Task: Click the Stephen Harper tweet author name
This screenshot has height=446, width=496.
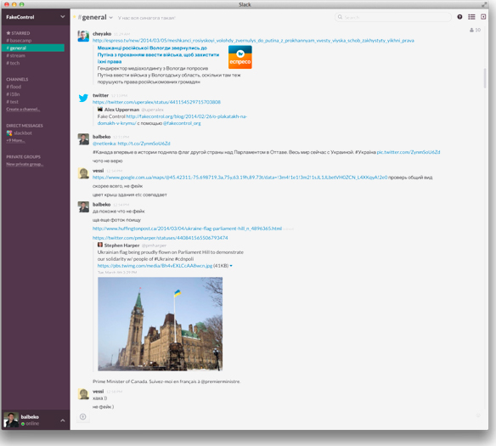Action: coord(121,246)
